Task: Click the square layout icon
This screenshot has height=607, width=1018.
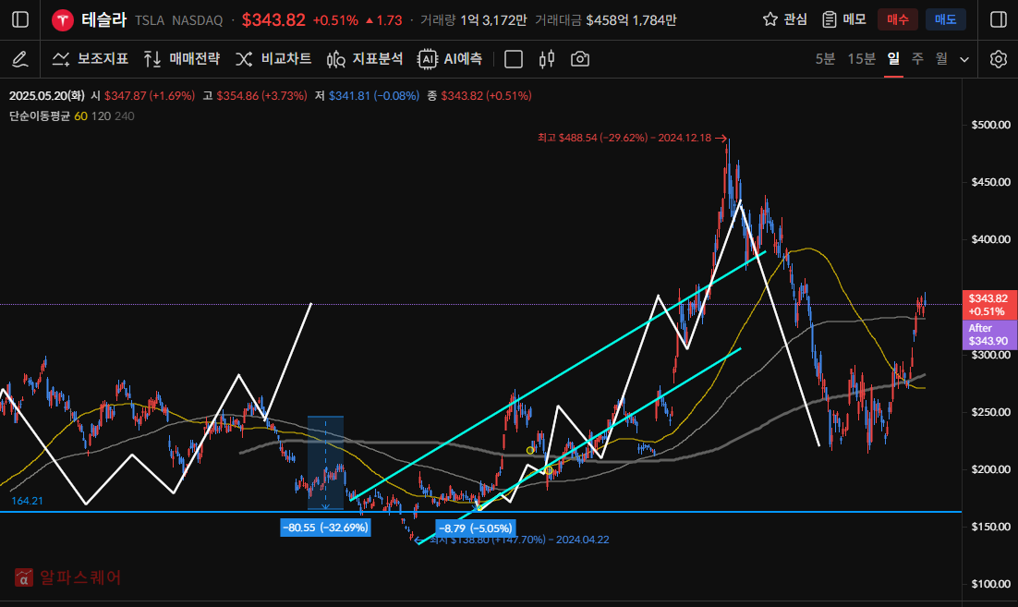Action: coord(514,59)
